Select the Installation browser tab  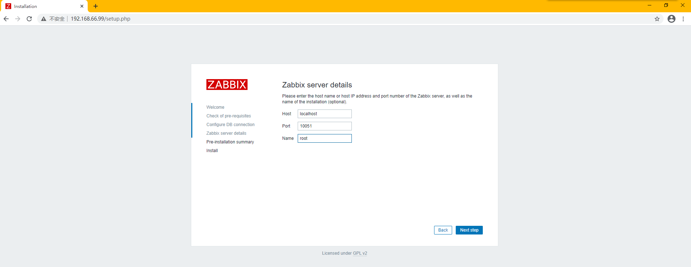pos(44,6)
